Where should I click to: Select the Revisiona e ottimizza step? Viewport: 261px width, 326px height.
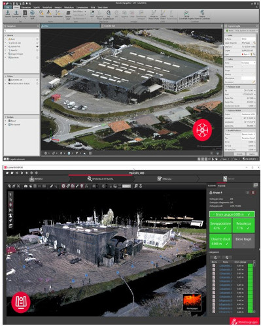tap(100, 179)
